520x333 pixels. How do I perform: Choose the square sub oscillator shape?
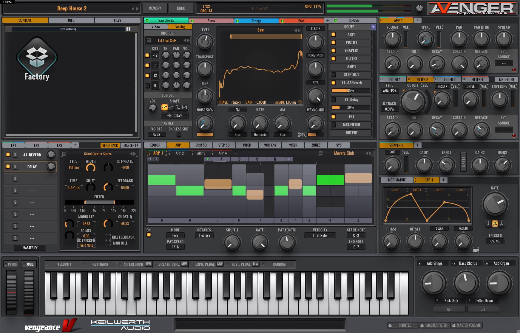tap(178, 107)
